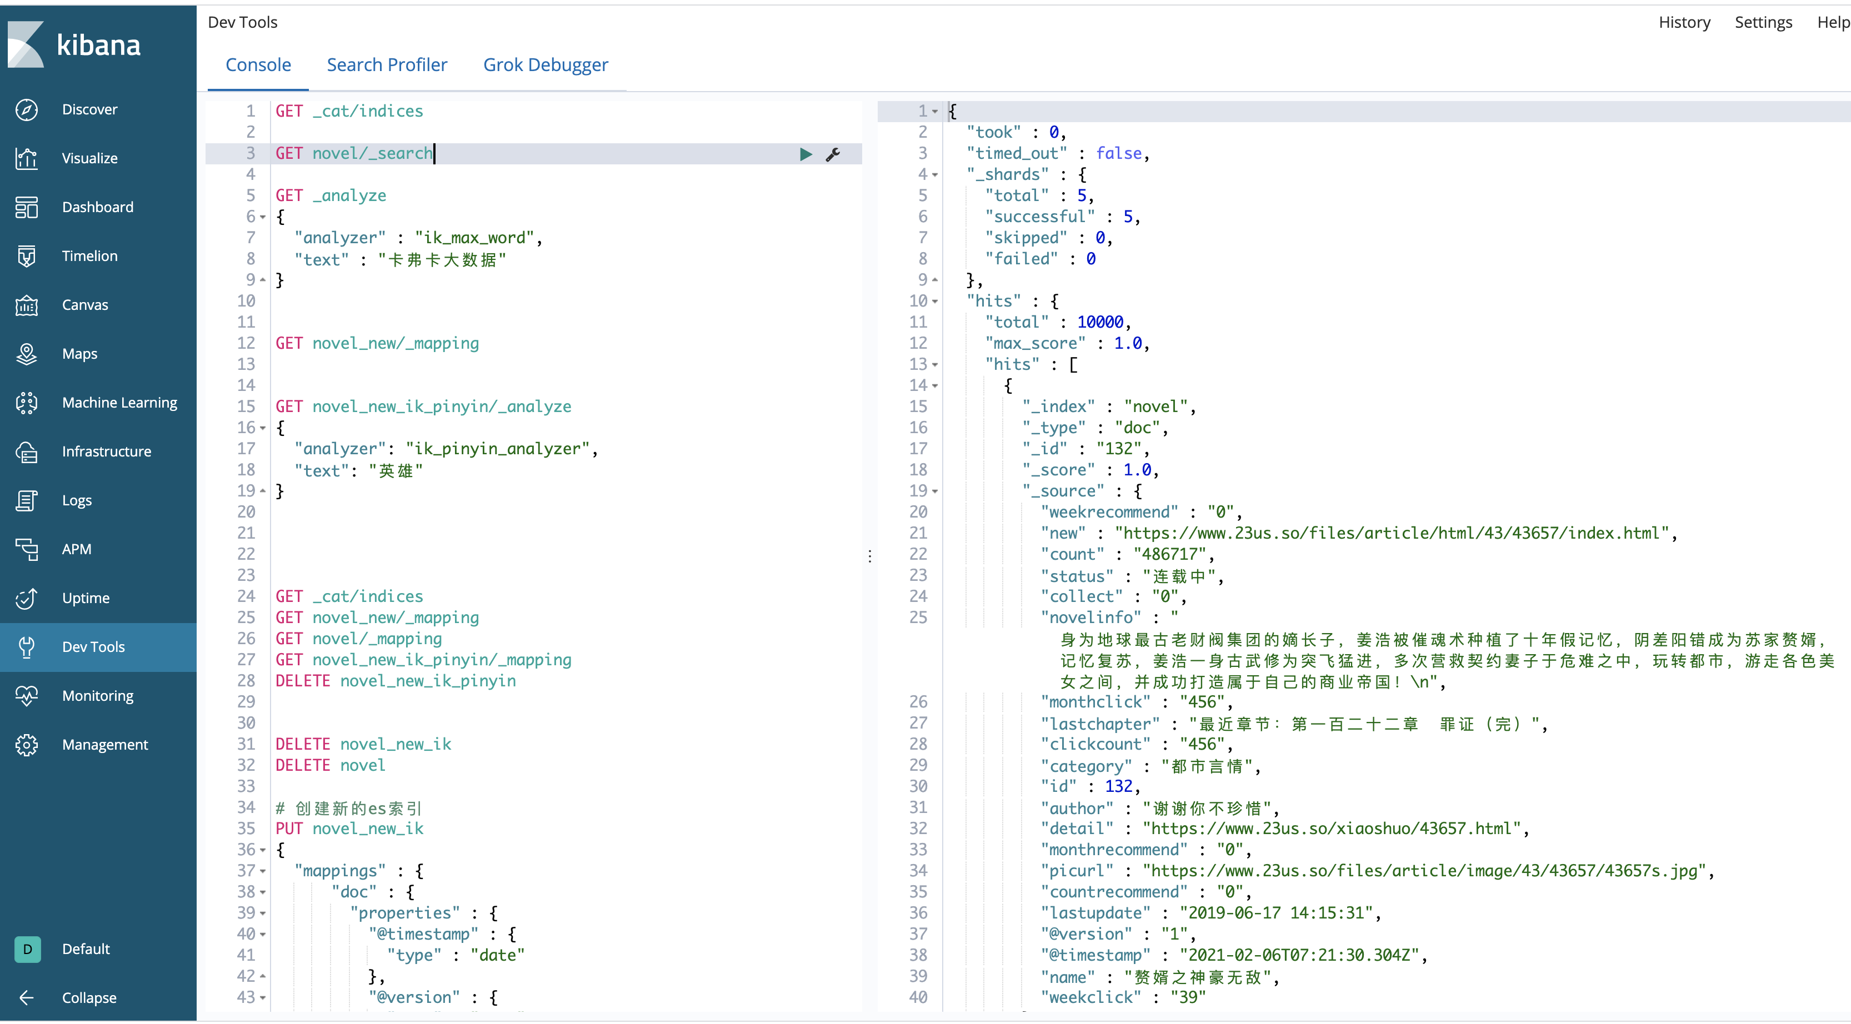Open the wrench options icon
This screenshot has width=1851, height=1024.
pos(833,154)
